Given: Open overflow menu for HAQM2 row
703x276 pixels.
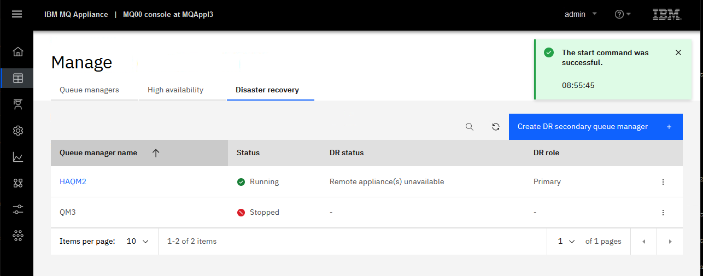Looking at the screenshot, I should [663, 182].
